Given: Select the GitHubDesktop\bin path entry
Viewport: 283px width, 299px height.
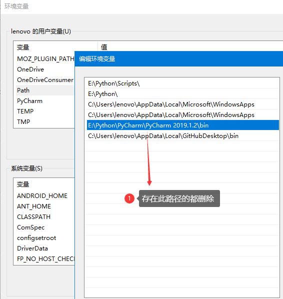Looking at the screenshot, I should [182, 136].
